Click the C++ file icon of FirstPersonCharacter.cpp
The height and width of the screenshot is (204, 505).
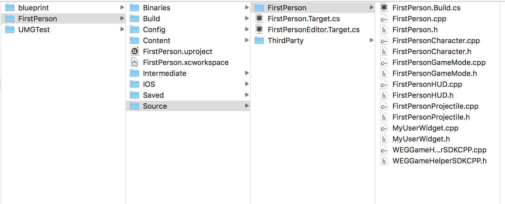point(384,41)
